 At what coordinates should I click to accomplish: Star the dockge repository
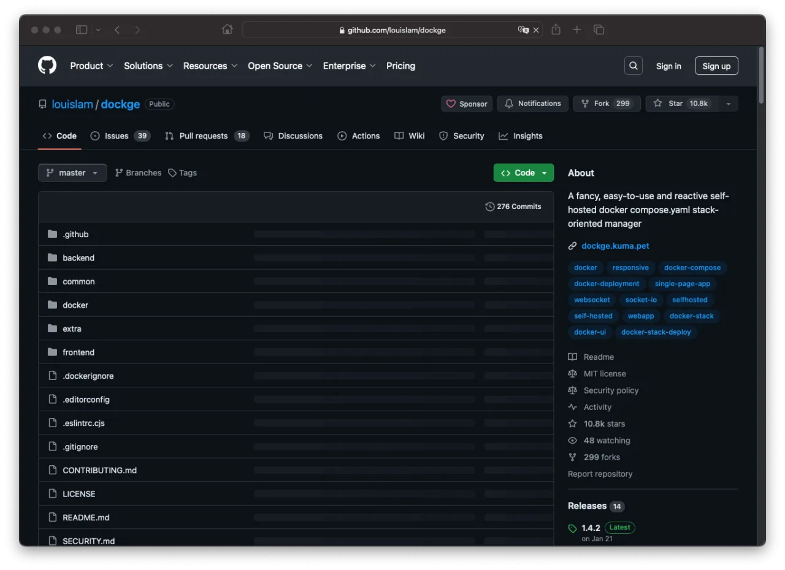point(682,104)
